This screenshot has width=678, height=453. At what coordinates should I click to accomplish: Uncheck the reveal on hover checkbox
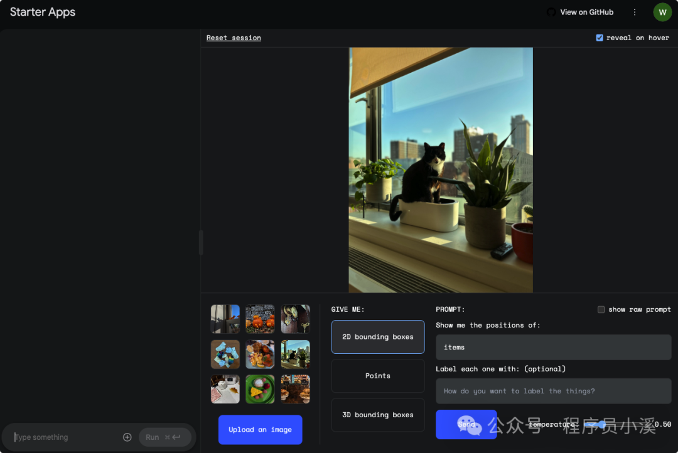600,38
